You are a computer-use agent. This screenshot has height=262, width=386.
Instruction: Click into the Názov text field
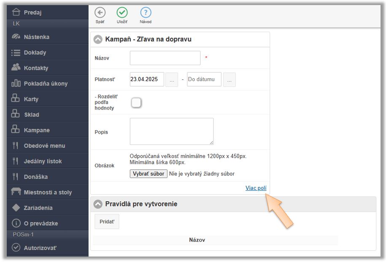coord(165,58)
